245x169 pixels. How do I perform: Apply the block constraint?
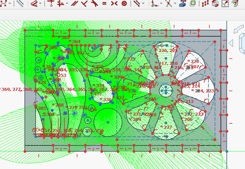(x=124, y=3)
